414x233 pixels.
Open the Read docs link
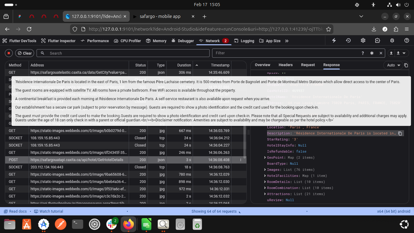click(15, 211)
